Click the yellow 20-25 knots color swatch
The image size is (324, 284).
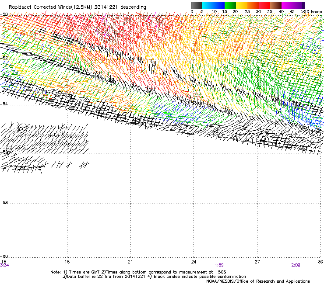pos(242,5)
